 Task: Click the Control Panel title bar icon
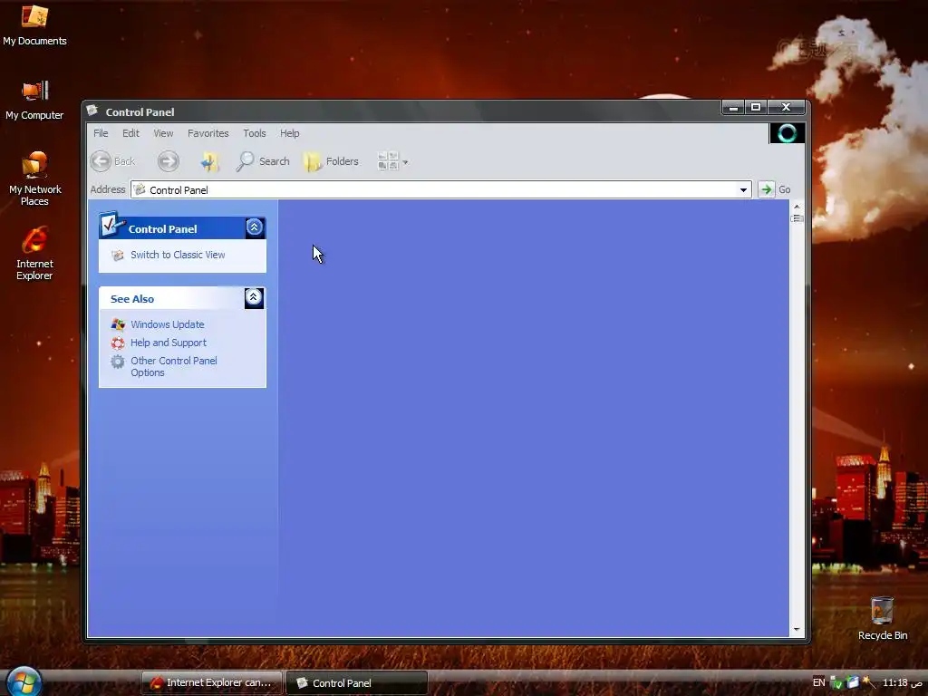(x=92, y=110)
